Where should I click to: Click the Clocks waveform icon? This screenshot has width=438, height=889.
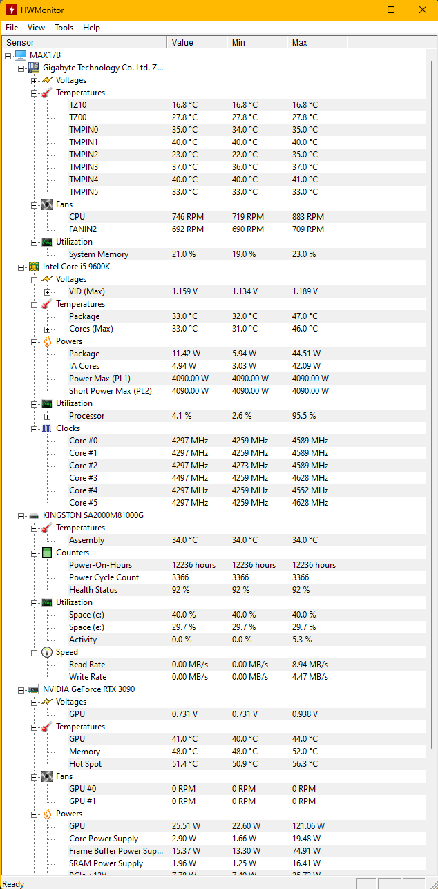point(46,428)
